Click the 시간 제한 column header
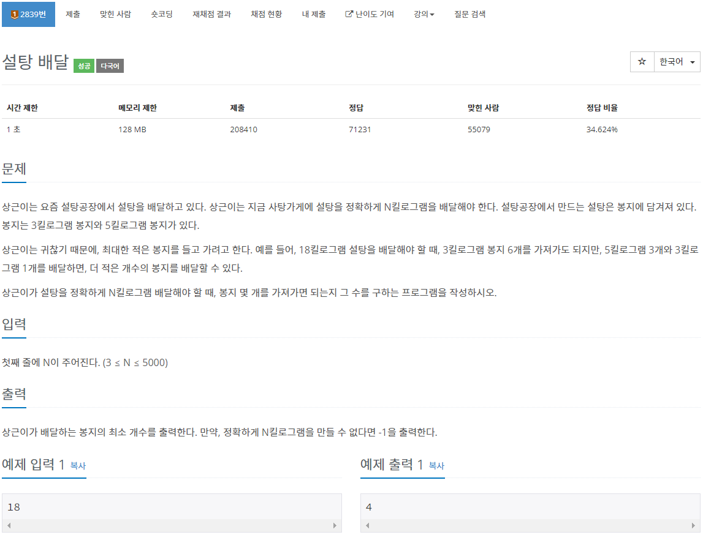This screenshot has width=703, height=543. click(23, 108)
